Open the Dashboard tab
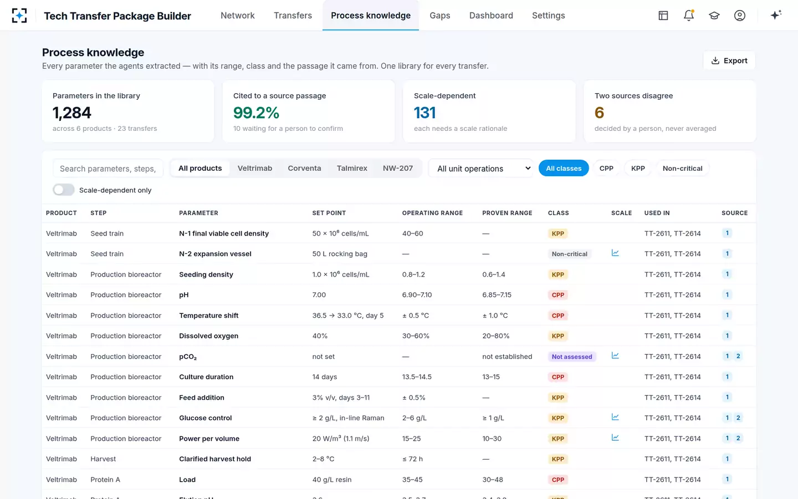The width and height of the screenshot is (798, 499). pyautogui.click(x=491, y=16)
